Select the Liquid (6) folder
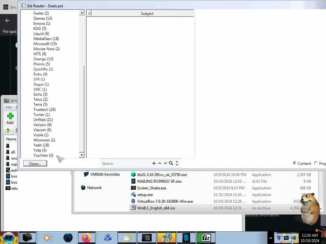326x244 pixels. 41,34
